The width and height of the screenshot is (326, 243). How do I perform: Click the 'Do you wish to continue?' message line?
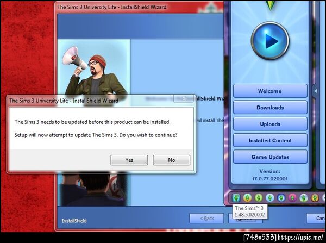(x=96, y=135)
